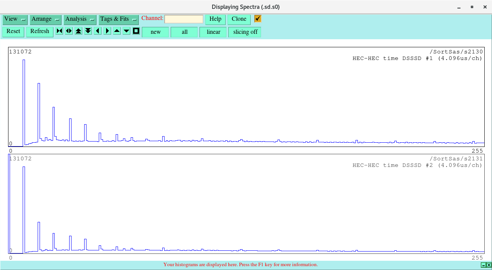The image size is (492, 270).
Task: Reset the spectra display
Action: tap(13, 32)
